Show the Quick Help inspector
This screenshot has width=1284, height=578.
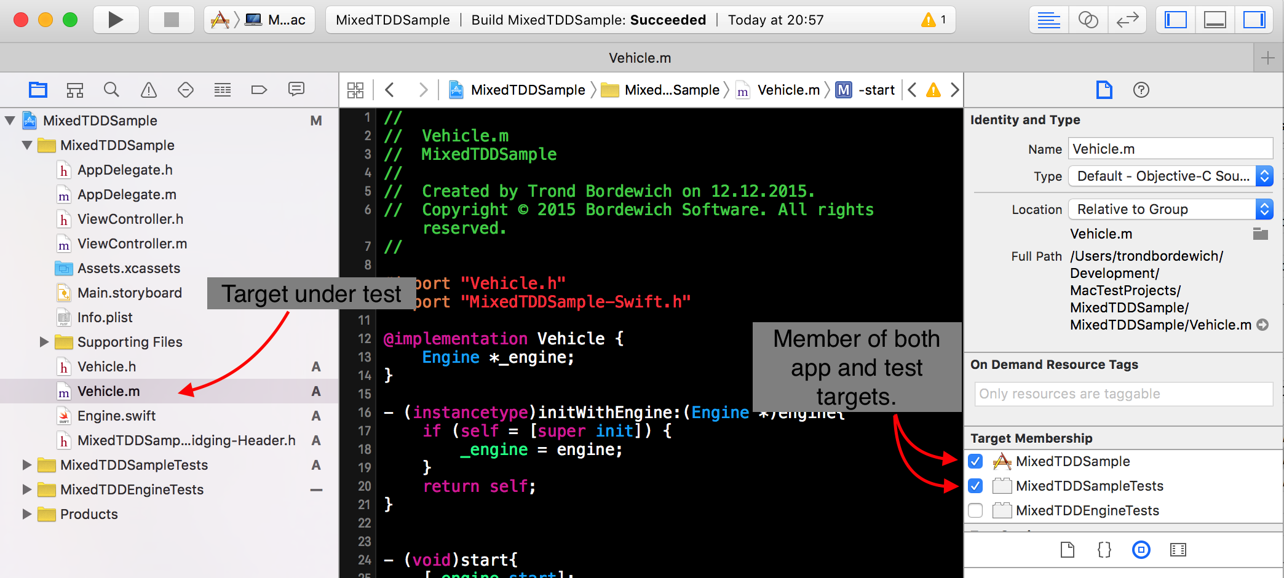coord(1141,90)
